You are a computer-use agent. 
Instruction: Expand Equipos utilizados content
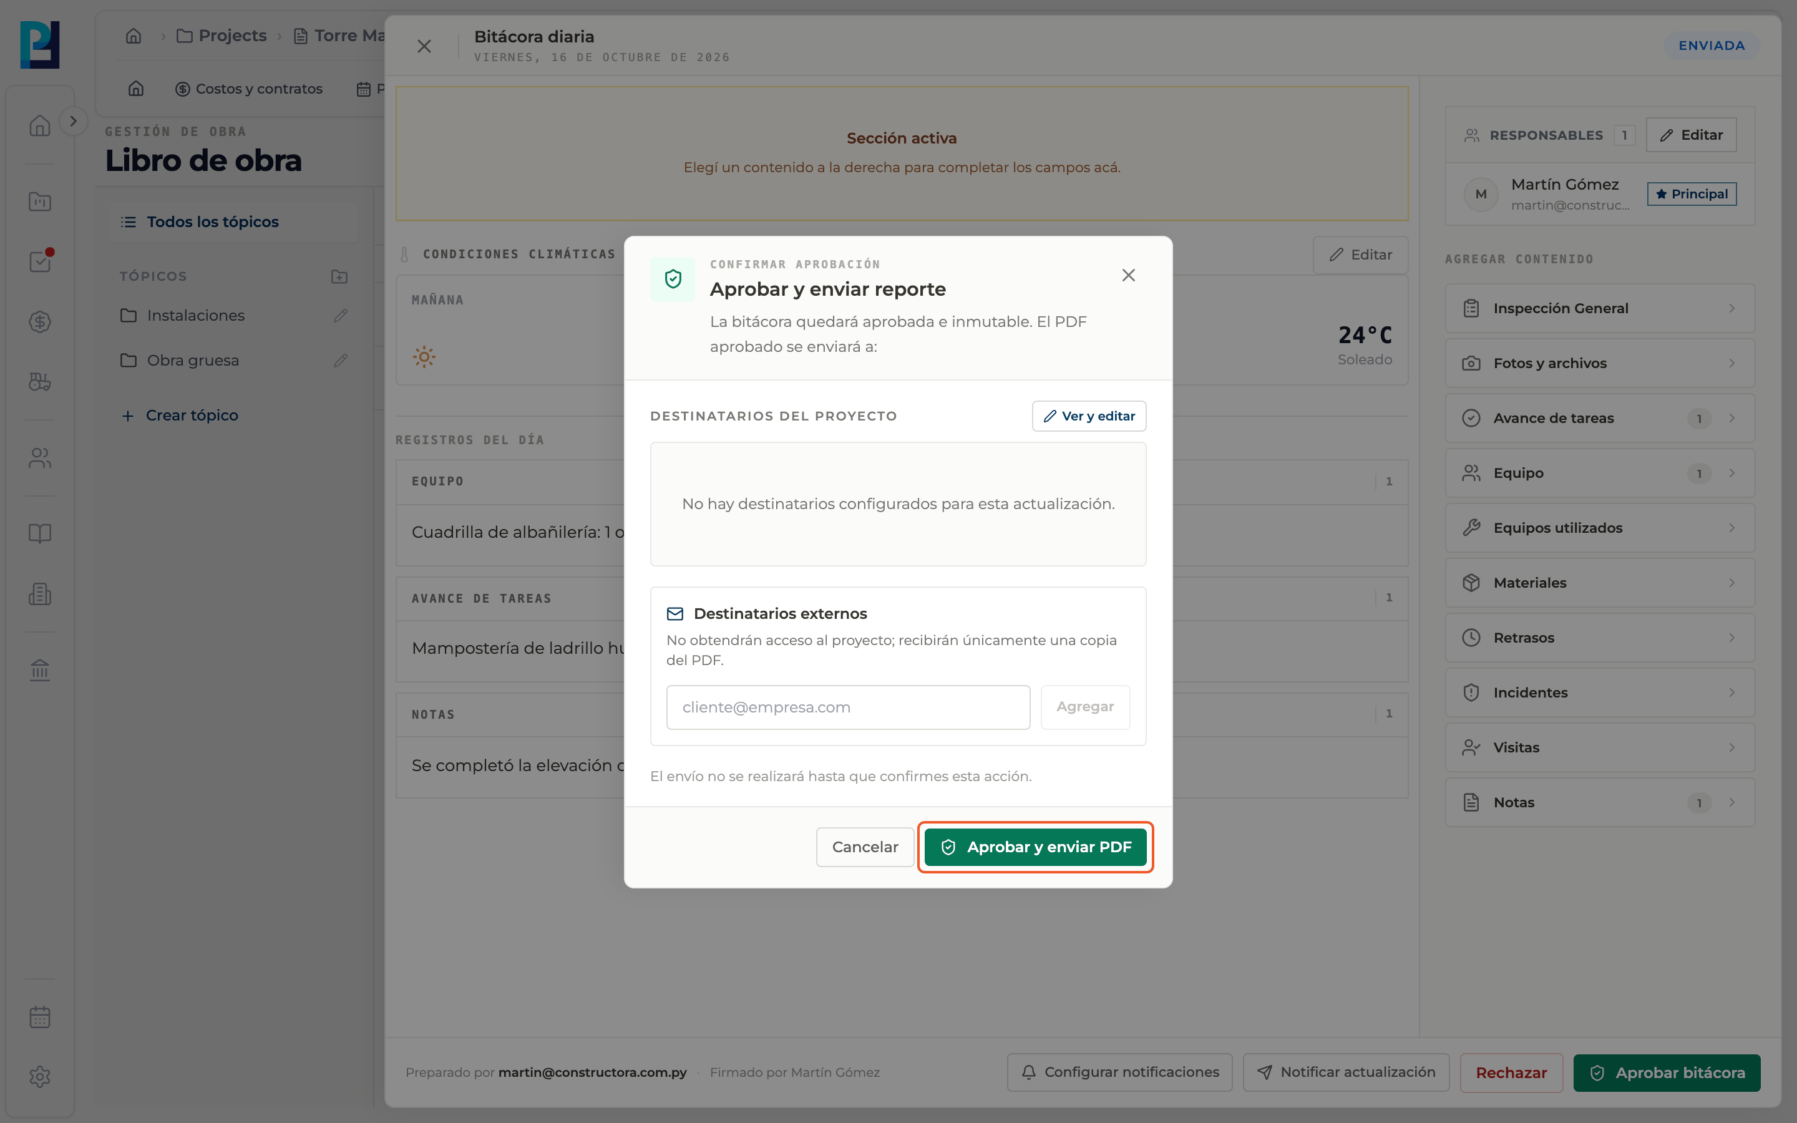[x=1599, y=528]
